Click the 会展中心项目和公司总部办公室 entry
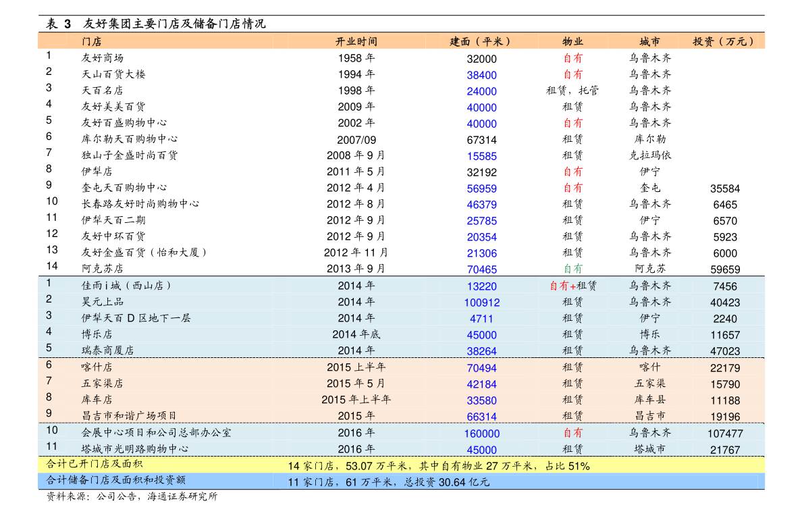 point(156,433)
